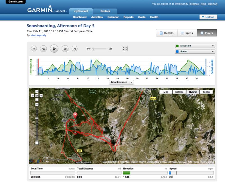This screenshot has width=225, height=186.
Task: Toggle full screen player view
Action: pyautogui.click(x=125, y=48)
